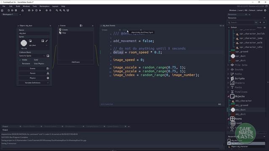Click the target manager icon beside 'default'

tap(265, 10)
